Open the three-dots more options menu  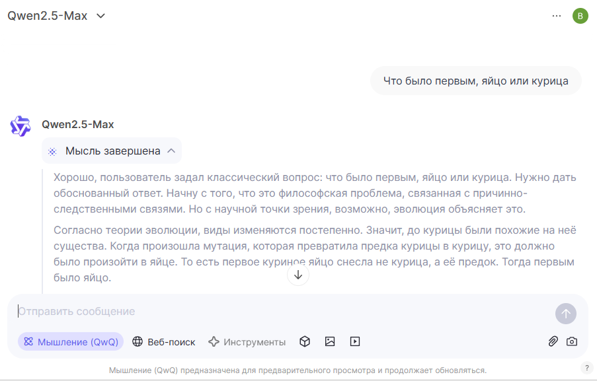[x=556, y=16]
